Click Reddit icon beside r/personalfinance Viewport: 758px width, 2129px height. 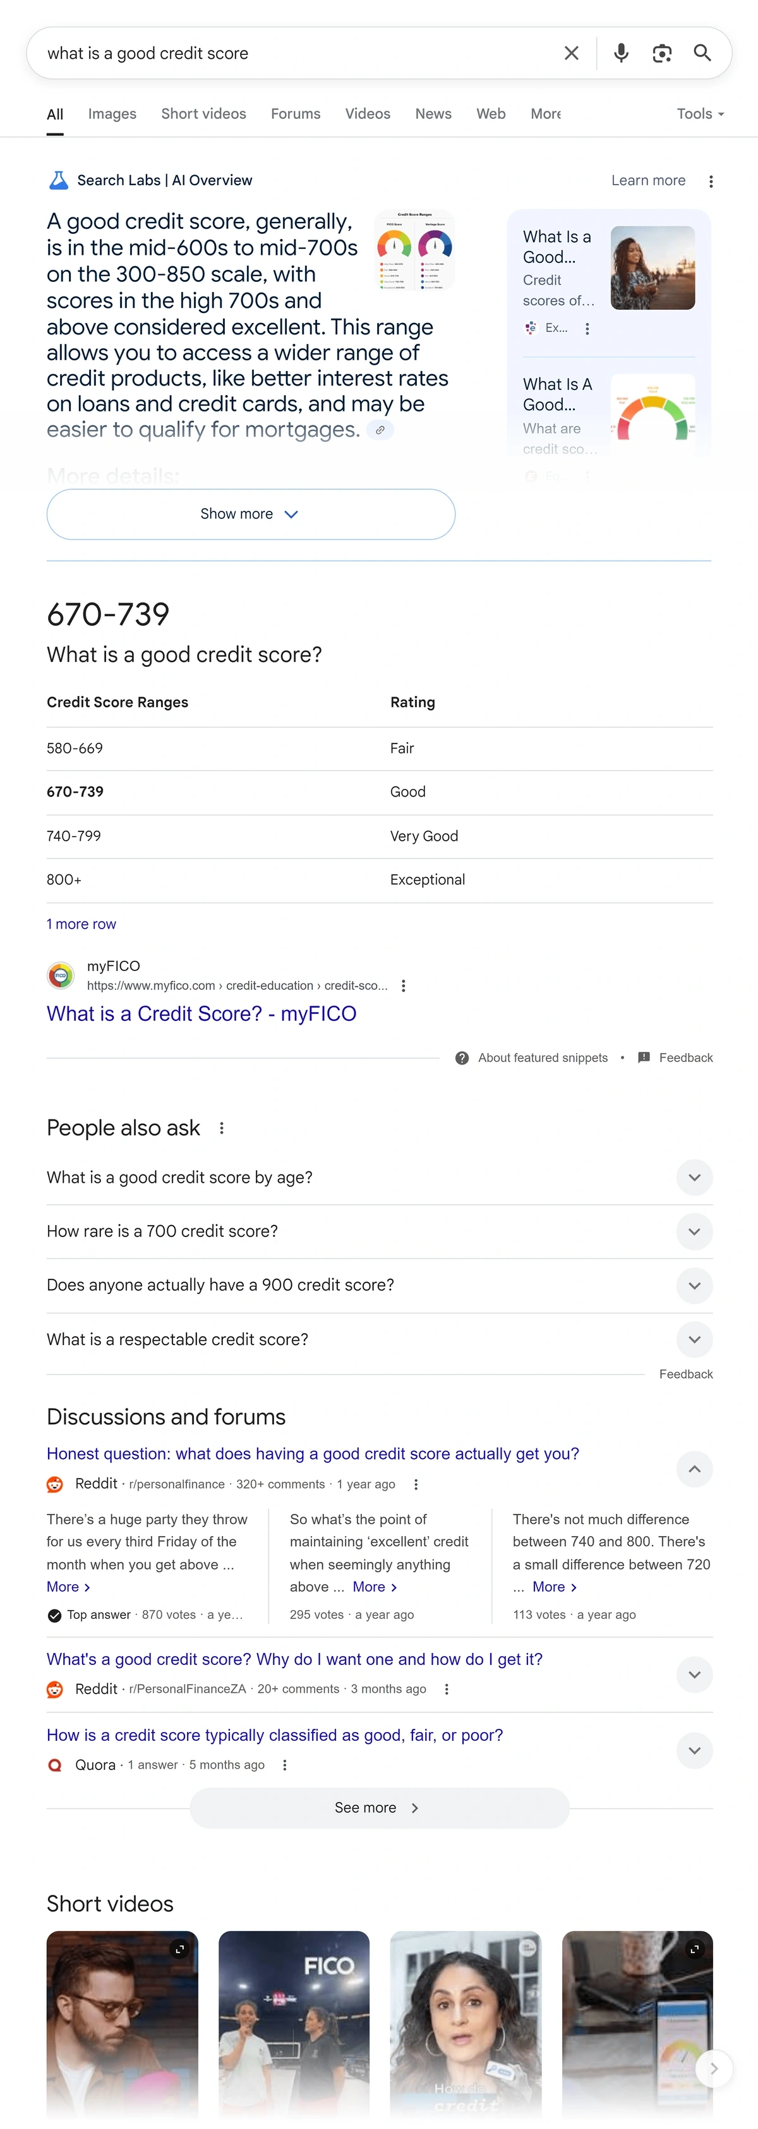tap(54, 1484)
